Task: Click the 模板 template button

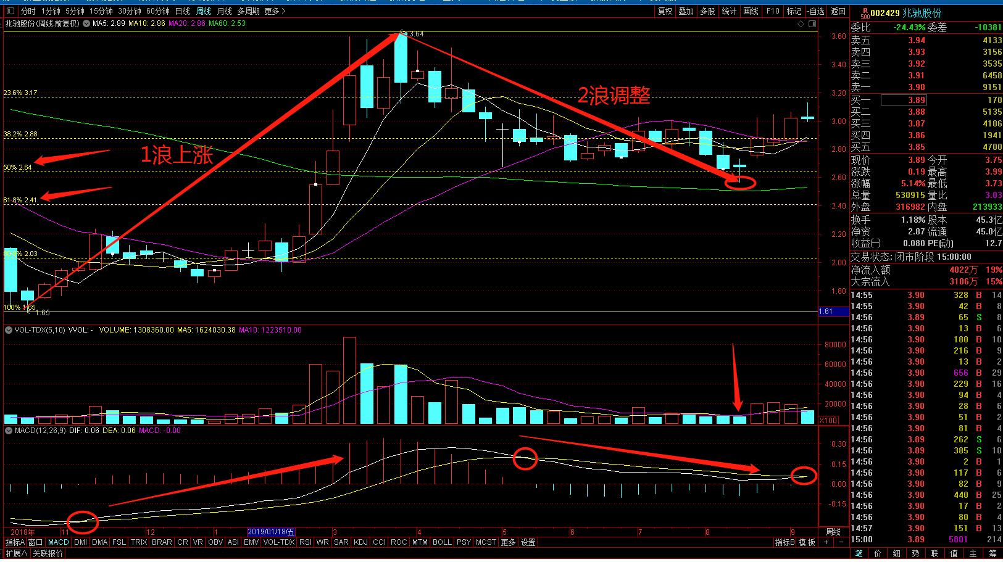Action: click(x=807, y=542)
